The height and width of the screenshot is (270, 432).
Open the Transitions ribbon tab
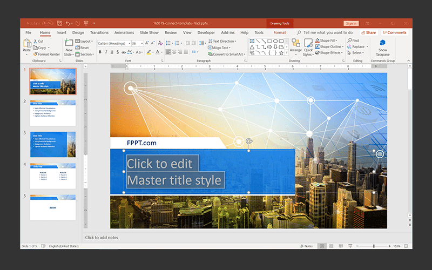[x=99, y=32]
